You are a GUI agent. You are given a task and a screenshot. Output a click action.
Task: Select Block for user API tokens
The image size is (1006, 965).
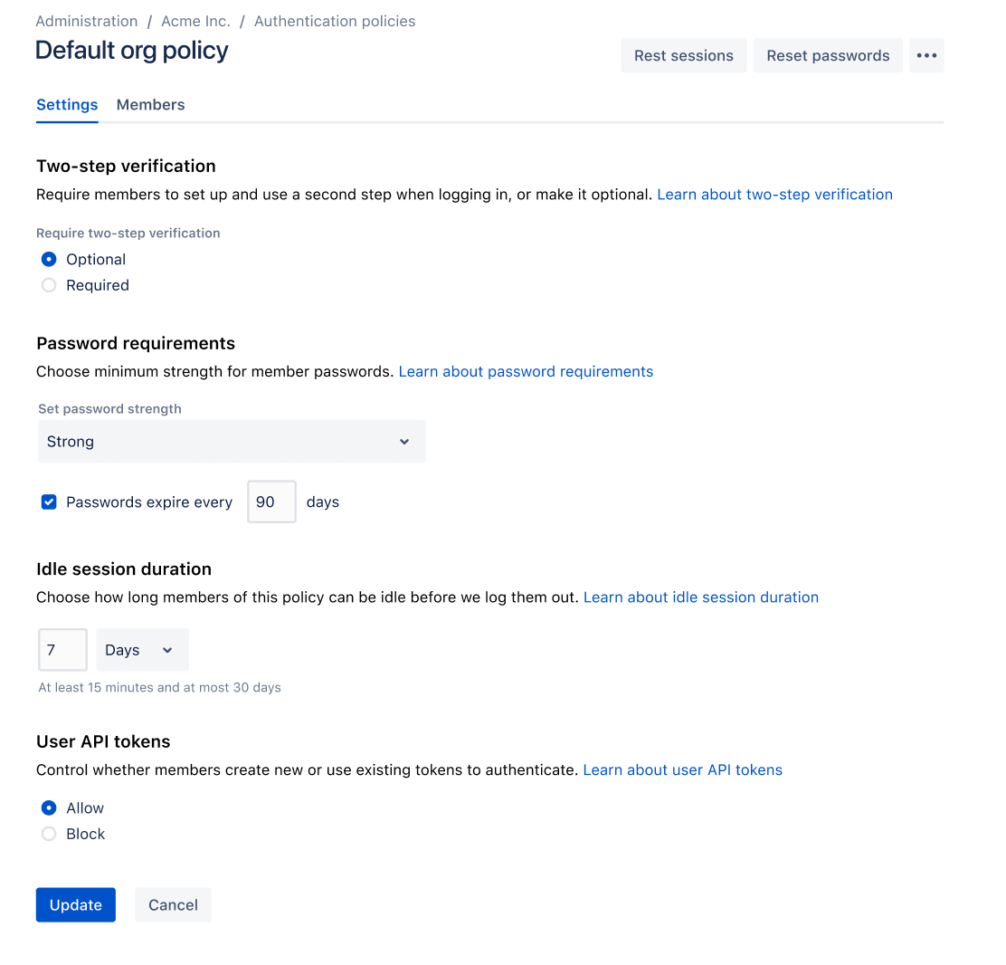click(x=48, y=833)
